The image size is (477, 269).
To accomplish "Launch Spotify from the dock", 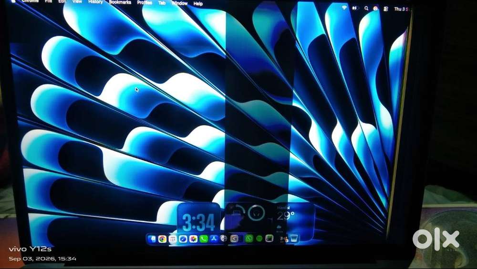I will pyautogui.click(x=259, y=239).
